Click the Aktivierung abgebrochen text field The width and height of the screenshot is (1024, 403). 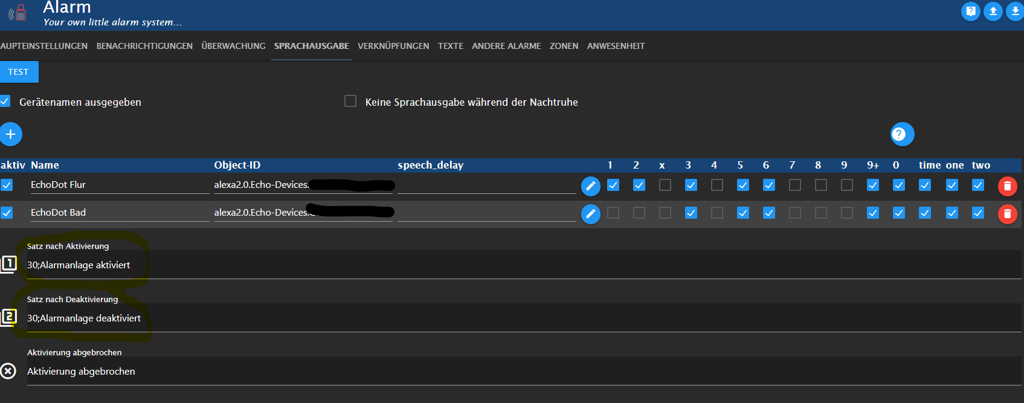[524, 371]
